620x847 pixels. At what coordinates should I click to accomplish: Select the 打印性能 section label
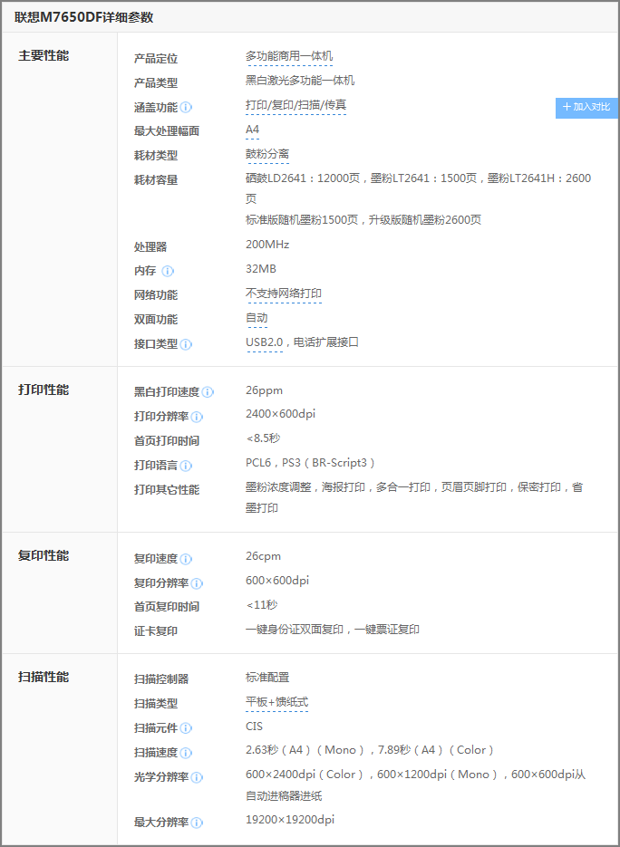coord(44,390)
